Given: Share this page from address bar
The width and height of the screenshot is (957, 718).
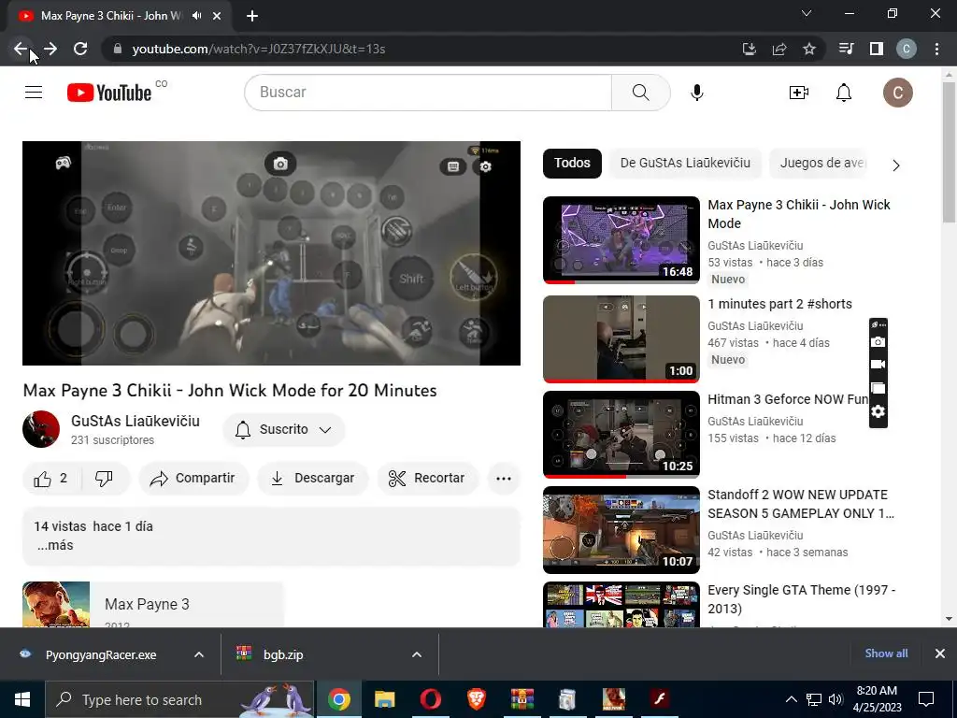Looking at the screenshot, I should [779, 49].
